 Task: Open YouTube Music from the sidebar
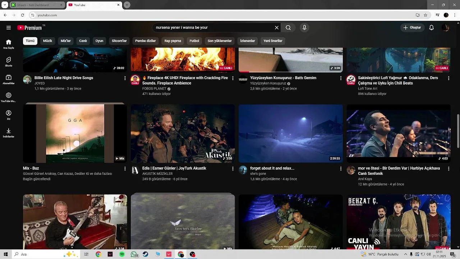pos(9,97)
